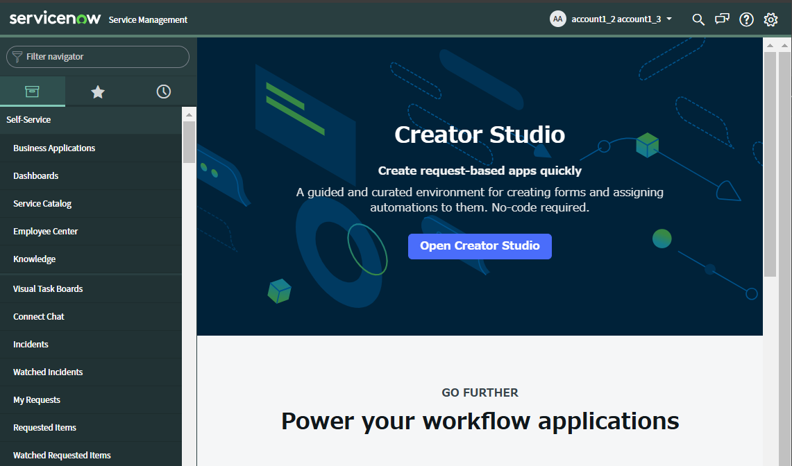This screenshot has height=466, width=792.
Task: Select Incidents in the sidebar menu
Action: pos(31,344)
